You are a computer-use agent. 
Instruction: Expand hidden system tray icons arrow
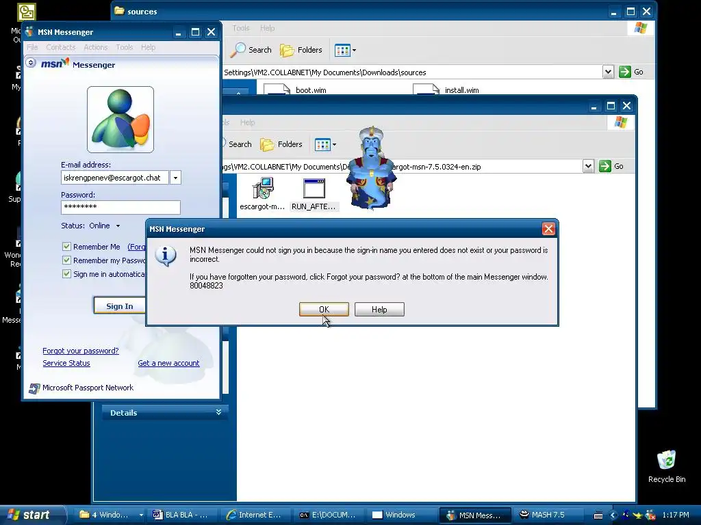click(613, 515)
